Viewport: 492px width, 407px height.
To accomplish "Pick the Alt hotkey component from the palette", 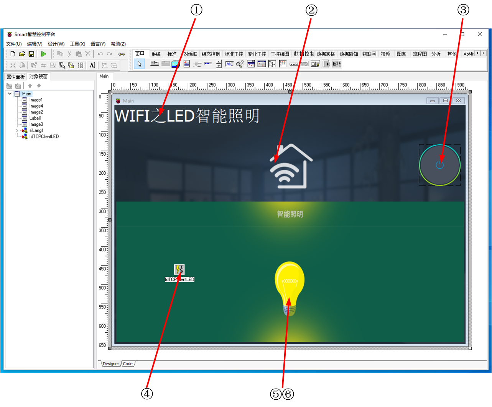I will (x=229, y=64).
